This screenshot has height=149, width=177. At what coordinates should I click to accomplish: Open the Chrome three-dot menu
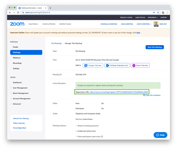[x=167, y=12]
